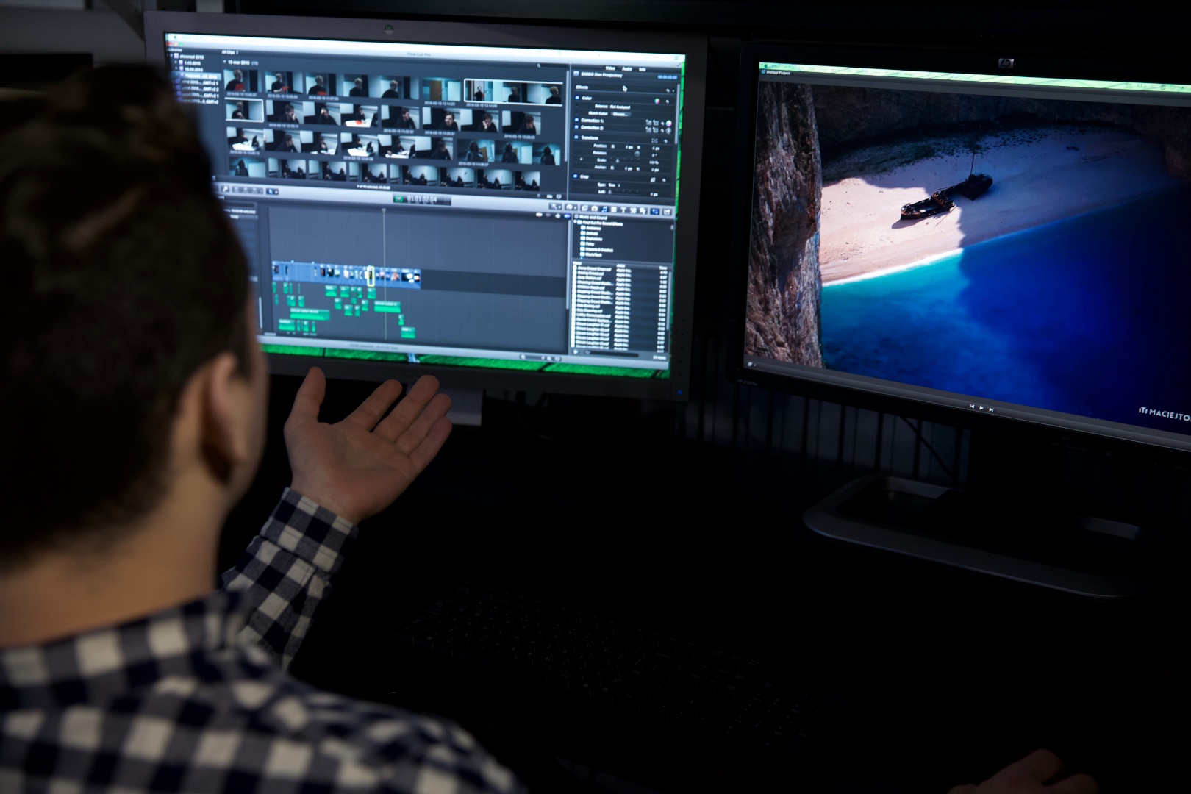The image size is (1191, 794).
Task: Click the timeline playhead marker
Action: click(x=384, y=210)
